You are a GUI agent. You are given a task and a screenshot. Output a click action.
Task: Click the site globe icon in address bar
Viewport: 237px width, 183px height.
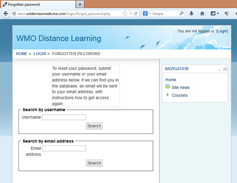tap(14, 14)
